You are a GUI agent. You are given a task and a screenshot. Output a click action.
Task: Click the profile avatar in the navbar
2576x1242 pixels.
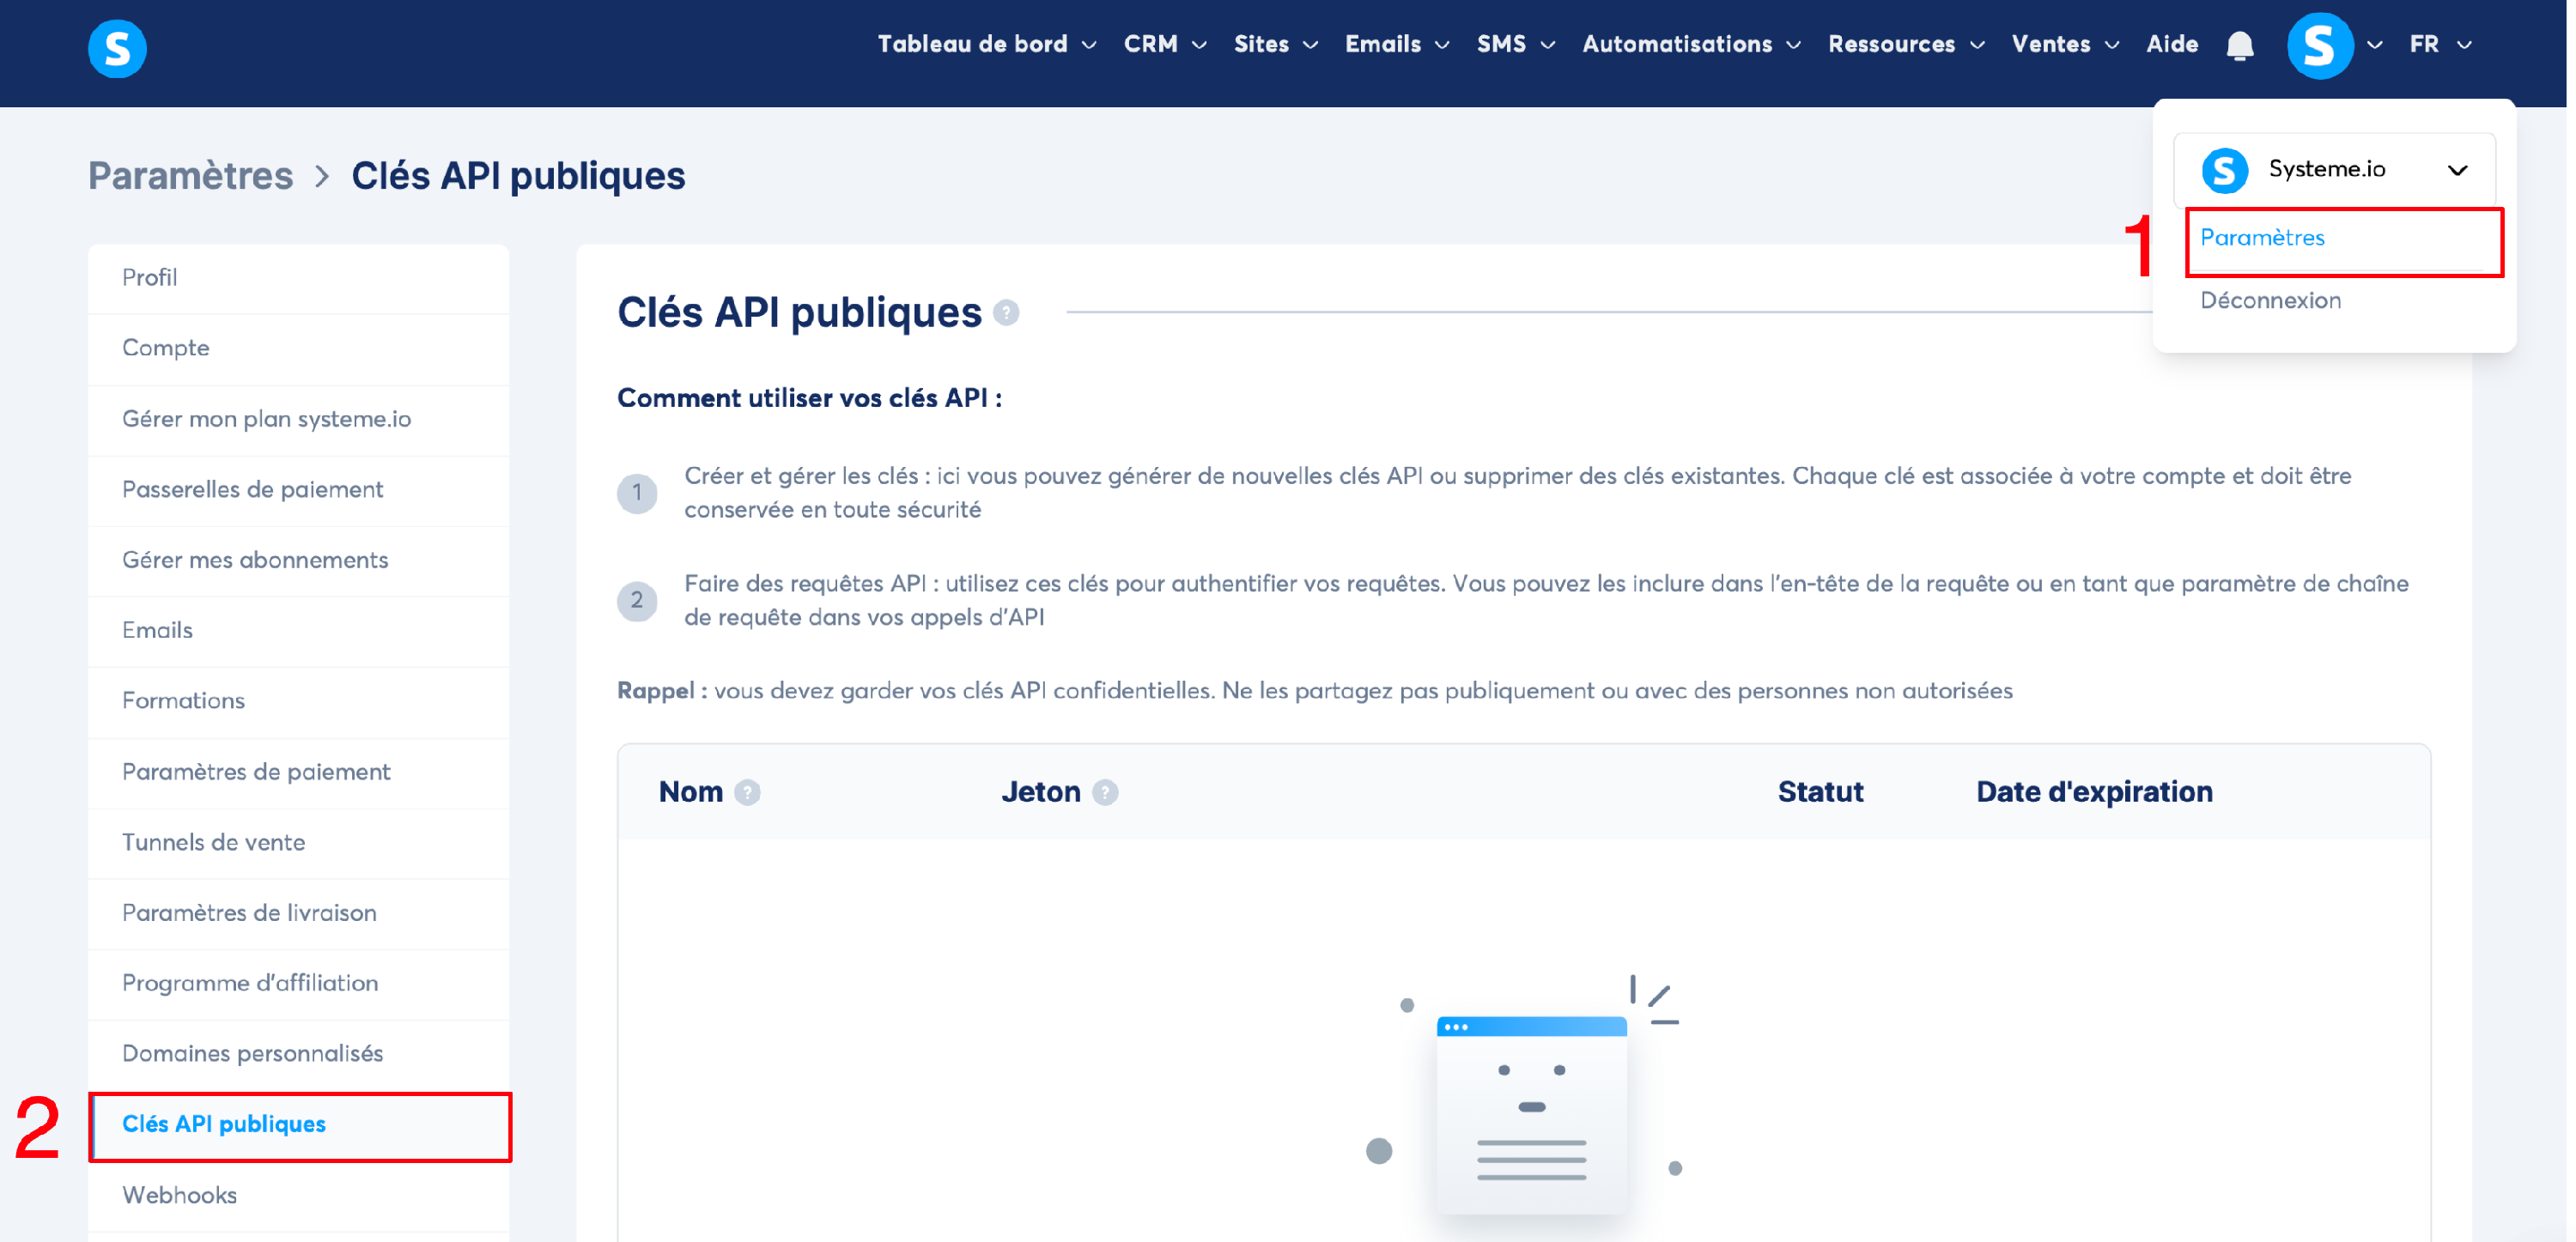(x=2318, y=46)
